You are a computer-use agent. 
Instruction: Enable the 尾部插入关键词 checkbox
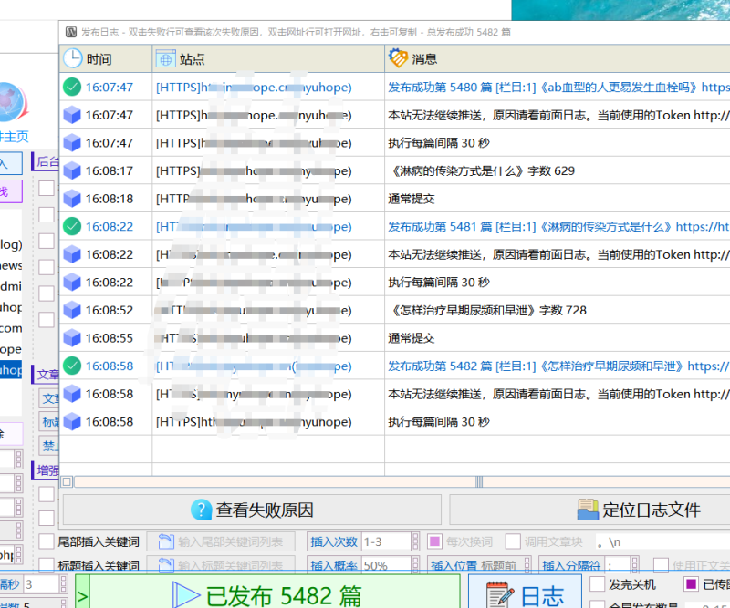[47, 541]
